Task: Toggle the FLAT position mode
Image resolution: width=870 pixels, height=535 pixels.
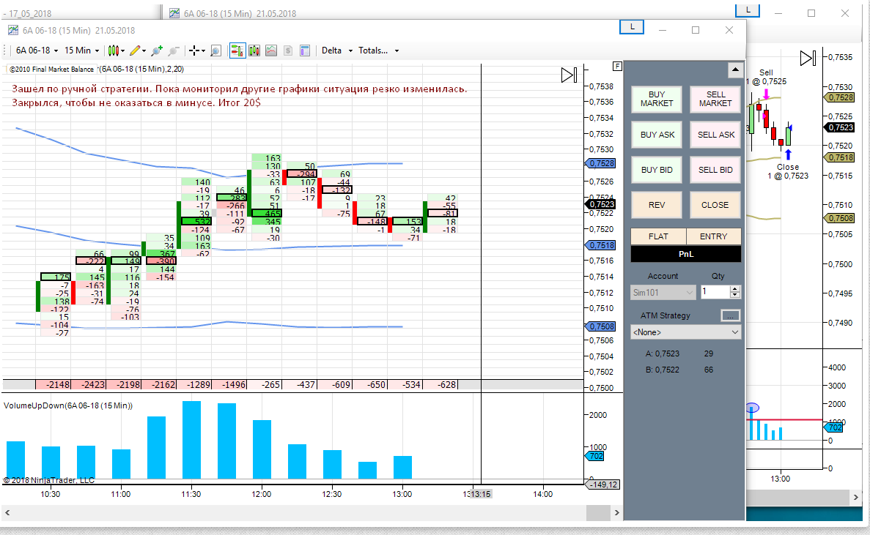Action: [657, 236]
